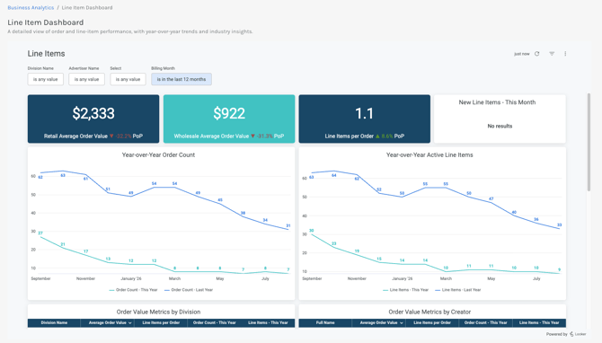Image resolution: width=602 pixels, height=343 pixels.
Task: Toggle Order Count - This Year legend series
Action: pyautogui.click(x=133, y=290)
